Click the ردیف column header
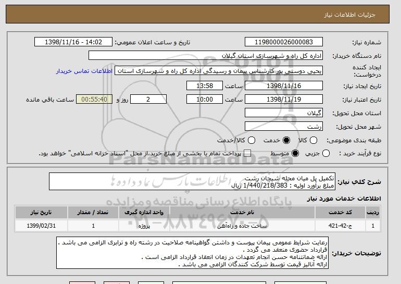Image resolution: width=401 pixels, height=284 pixels. click(x=373, y=213)
